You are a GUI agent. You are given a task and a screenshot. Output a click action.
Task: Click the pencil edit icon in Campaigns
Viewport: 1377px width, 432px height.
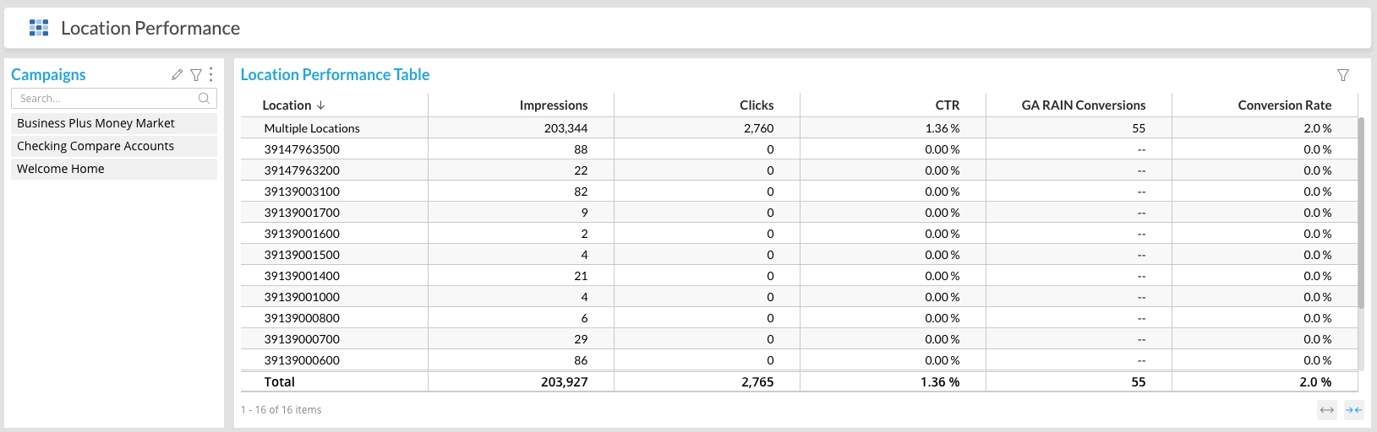click(x=177, y=75)
